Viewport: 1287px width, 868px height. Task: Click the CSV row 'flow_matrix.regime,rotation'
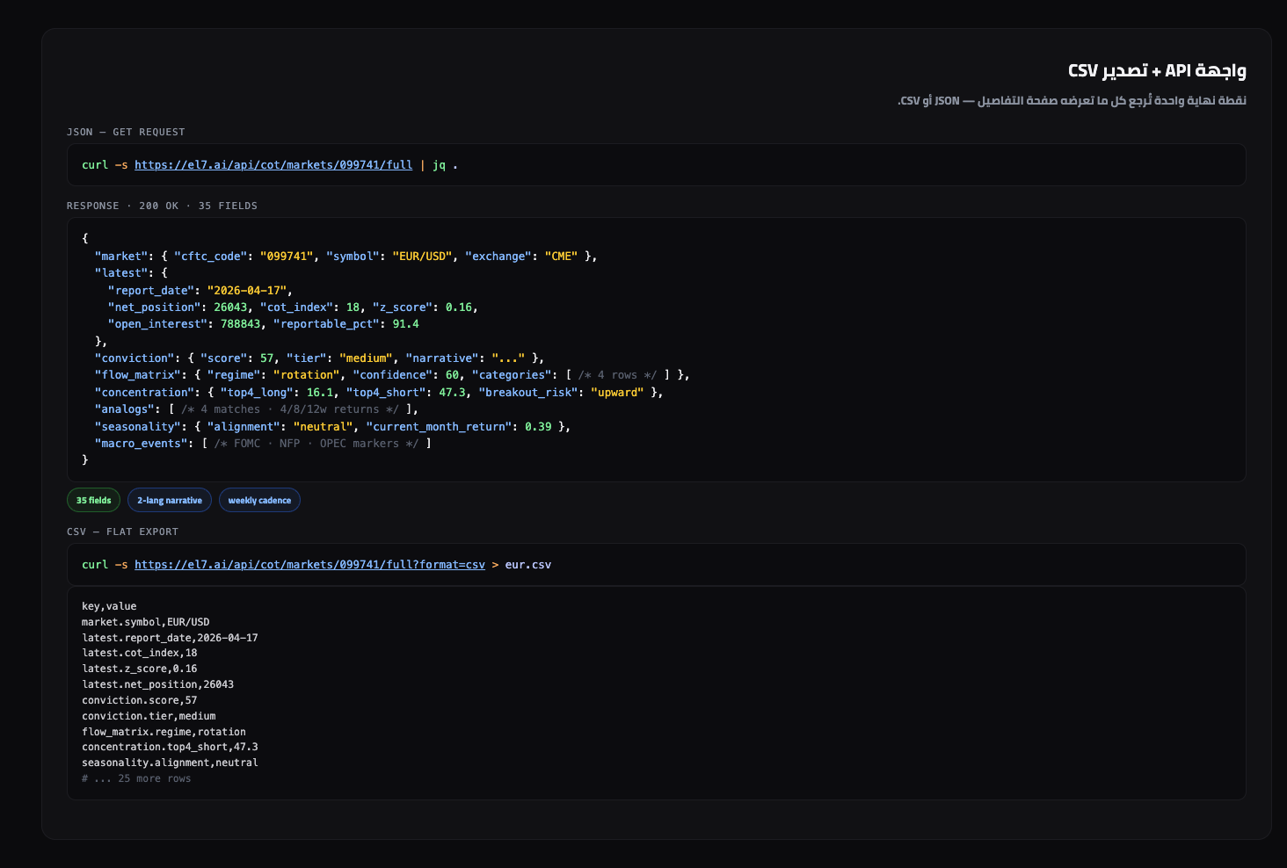164,732
